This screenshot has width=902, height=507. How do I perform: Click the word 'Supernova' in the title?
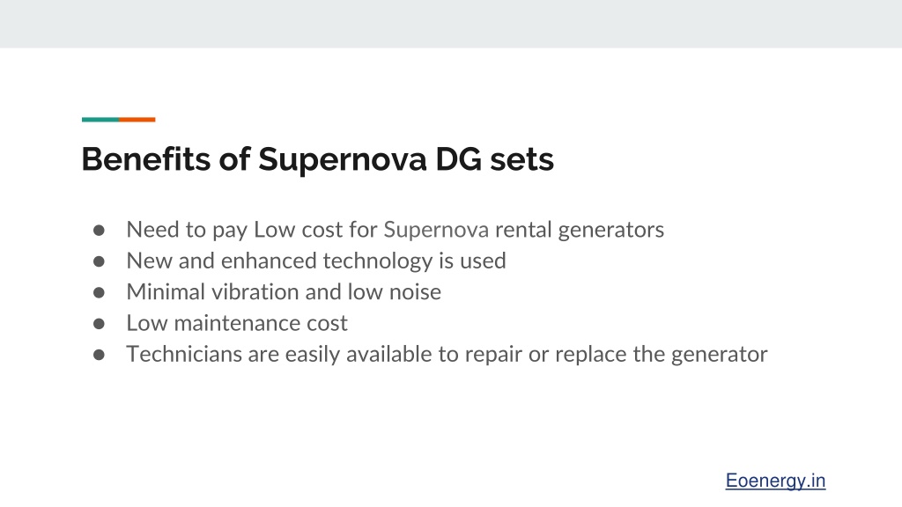tap(343, 160)
